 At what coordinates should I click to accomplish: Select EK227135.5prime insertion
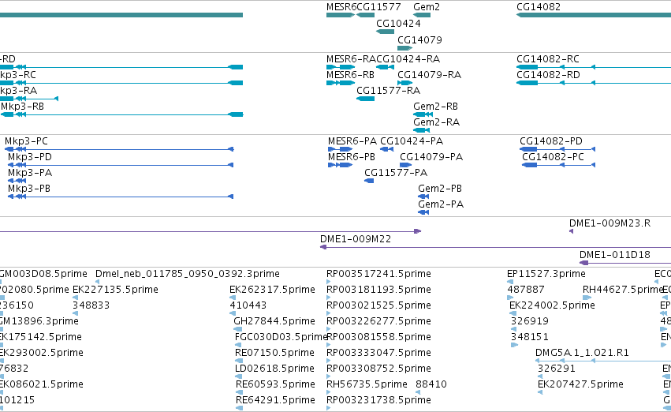click(75, 298)
